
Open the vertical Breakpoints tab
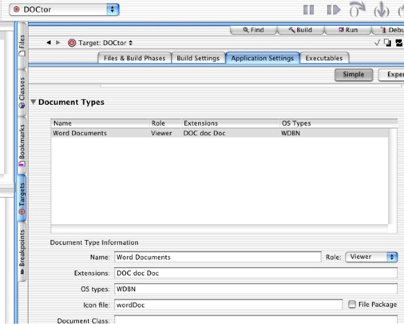click(x=22, y=252)
